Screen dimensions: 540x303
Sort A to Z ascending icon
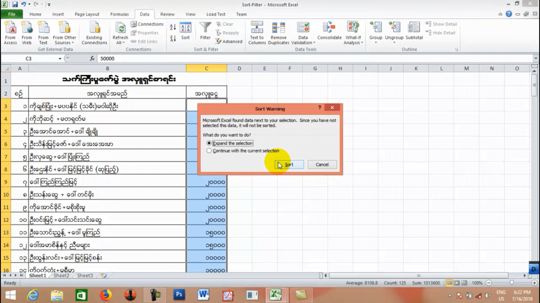[x=173, y=27]
